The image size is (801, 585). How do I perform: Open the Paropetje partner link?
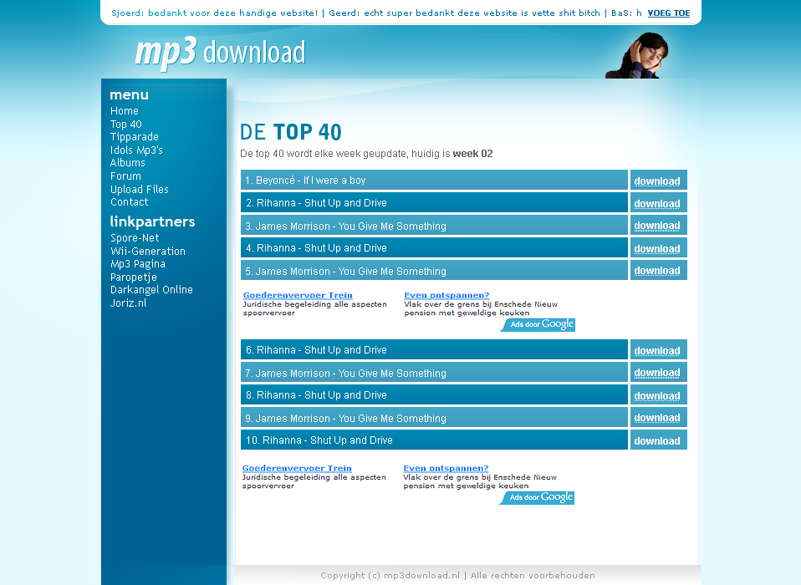[x=134, y=277]
